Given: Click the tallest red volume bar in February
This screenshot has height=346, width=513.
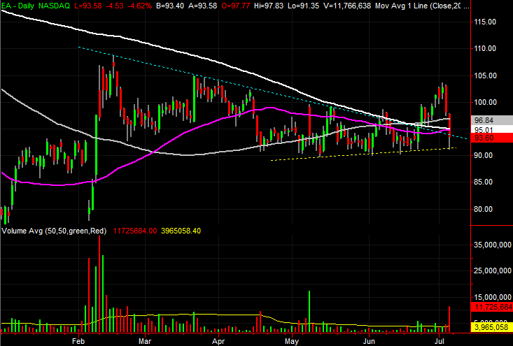Looking at the screenshot, I should (x=99, y=284).
